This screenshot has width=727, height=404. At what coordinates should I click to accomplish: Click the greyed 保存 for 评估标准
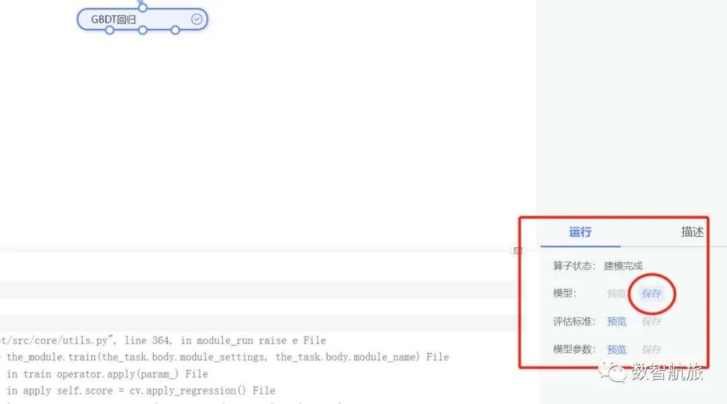pyautogui.click(x=652, y=321)
